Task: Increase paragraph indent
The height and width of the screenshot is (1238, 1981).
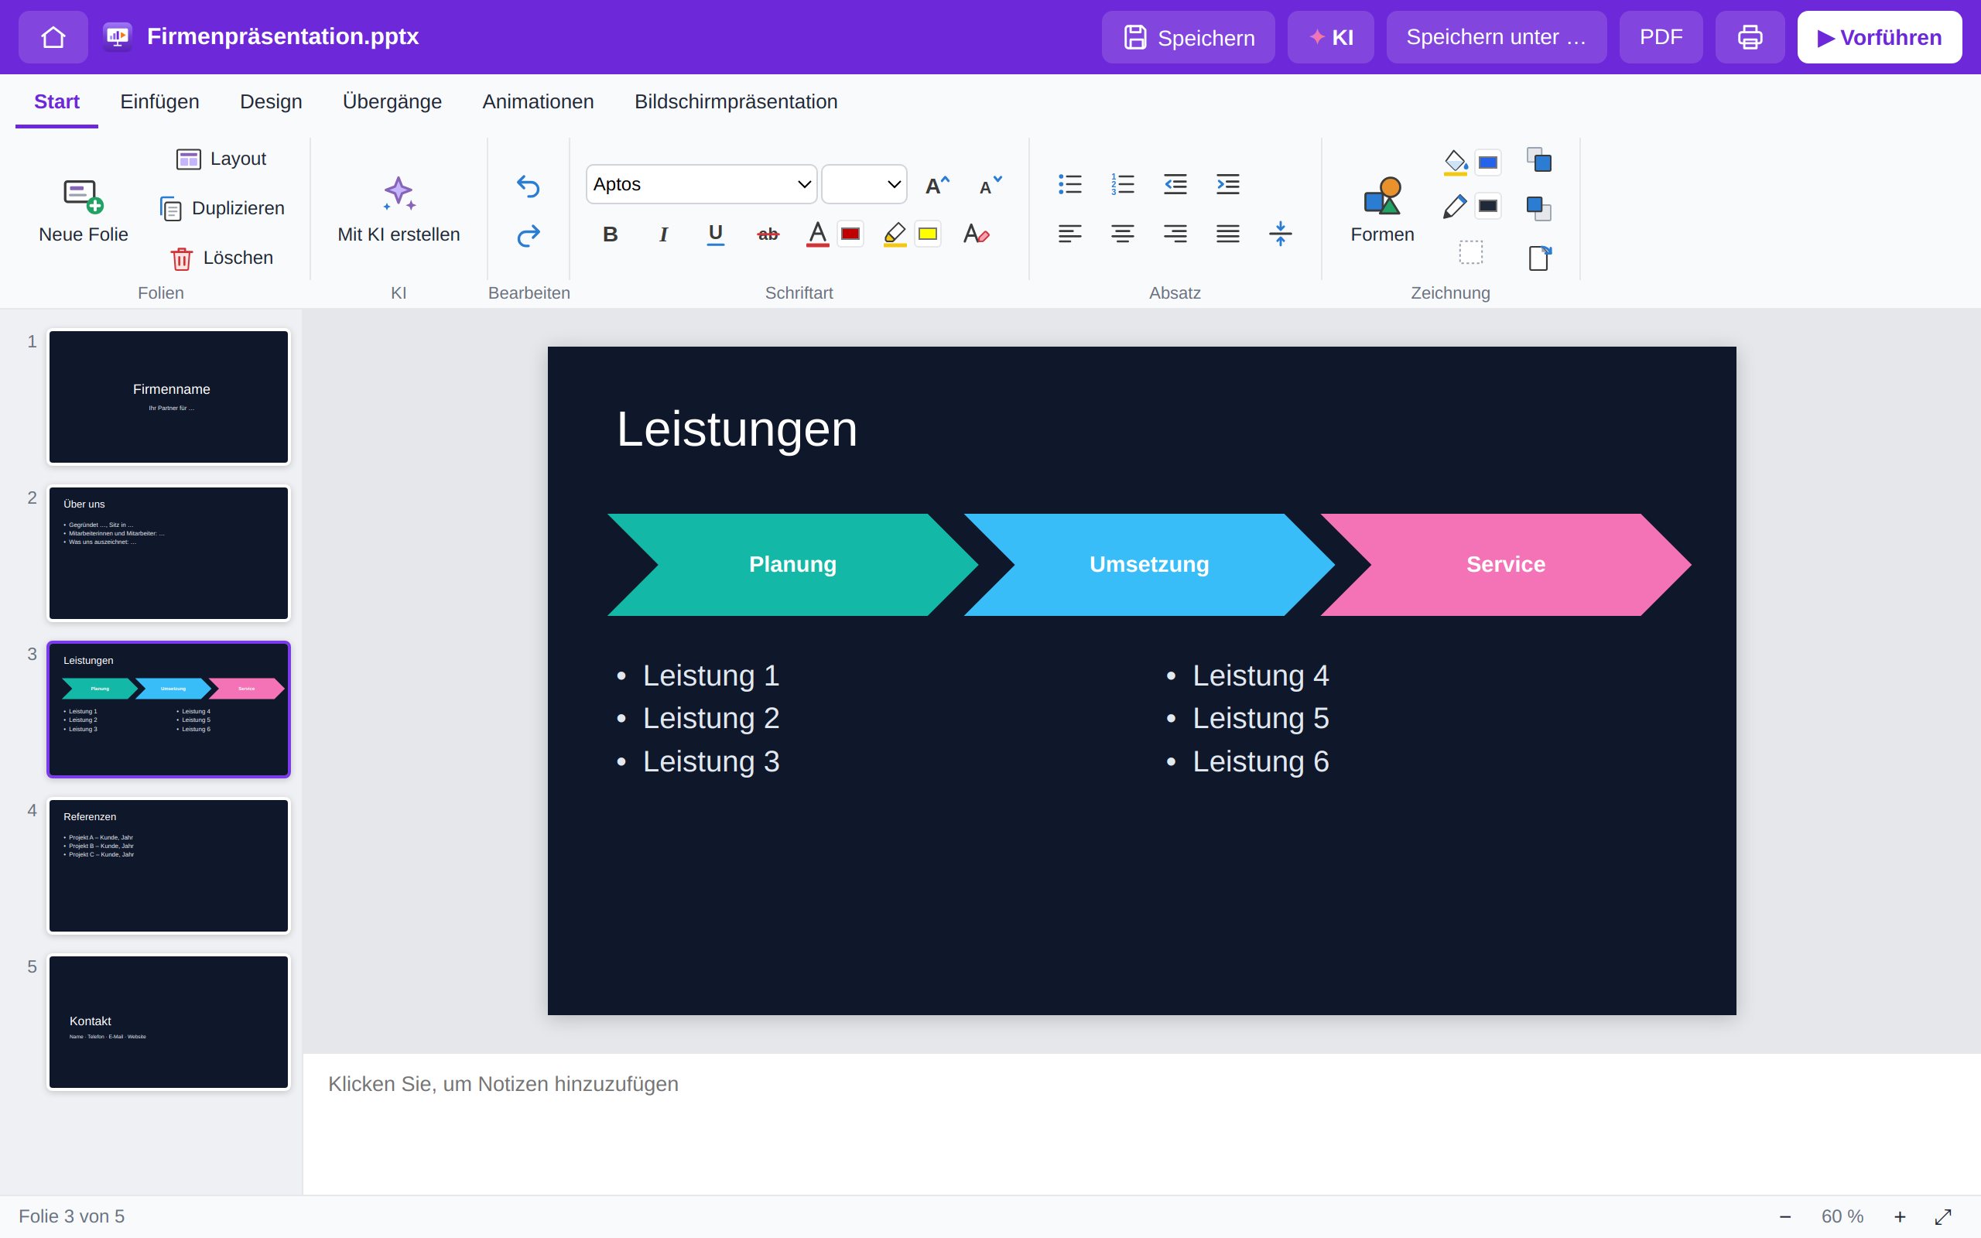Action: point(1228,184)
